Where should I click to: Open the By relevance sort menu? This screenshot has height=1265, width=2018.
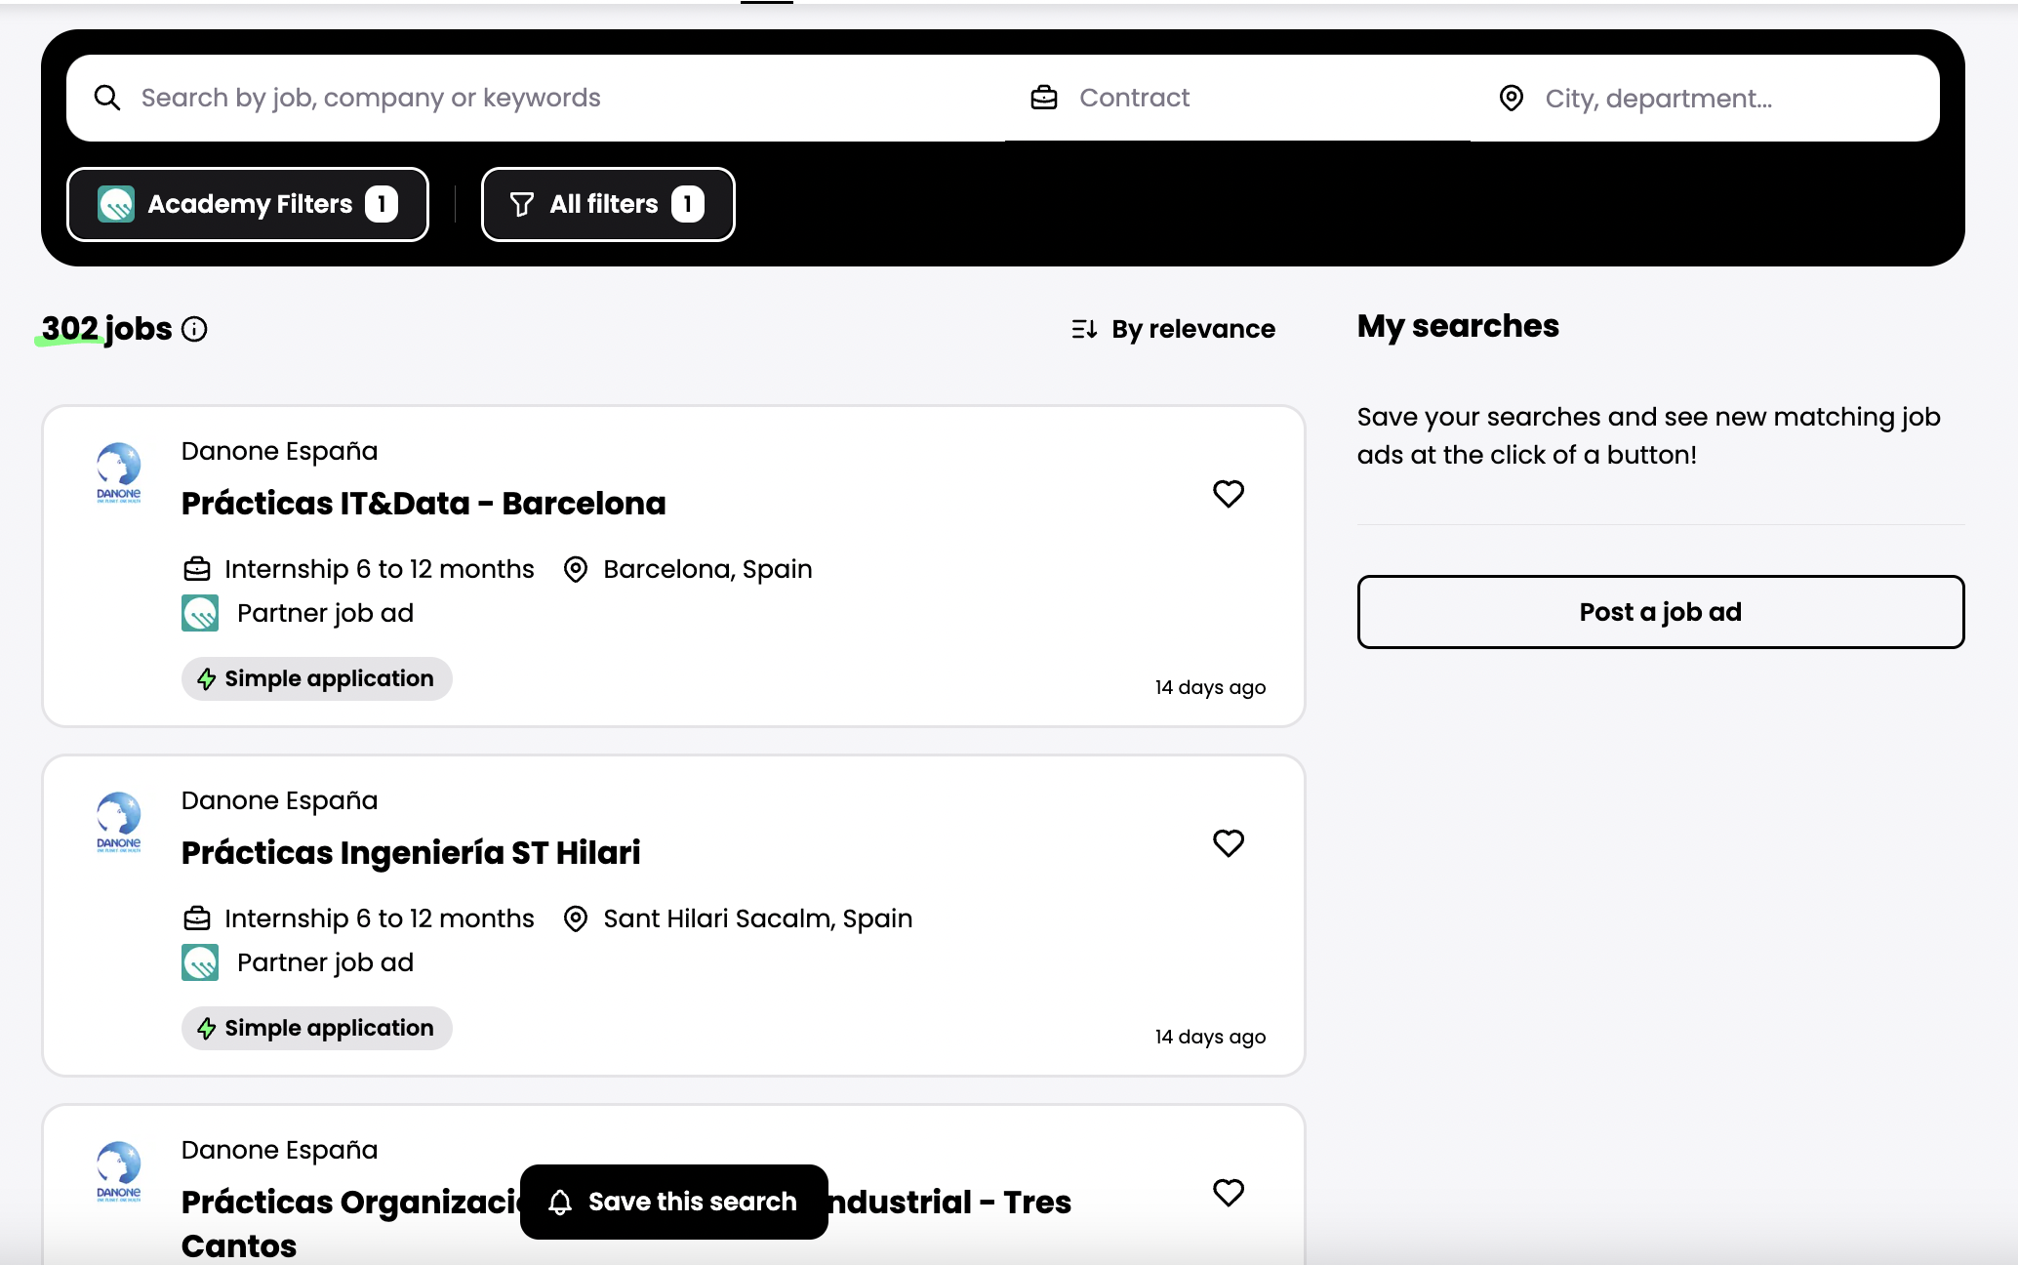[1173, 329]
